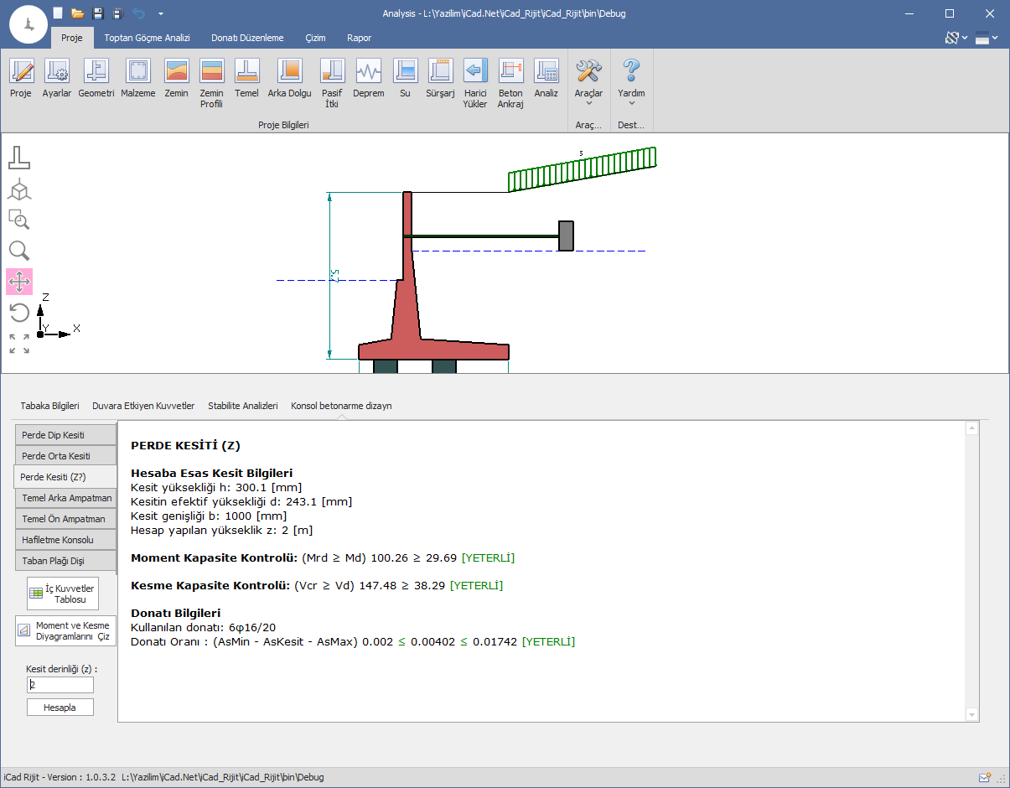Screen dimensions: 1010x788
Task: Select the 3D cube view tool
Action: click(19, 189)
